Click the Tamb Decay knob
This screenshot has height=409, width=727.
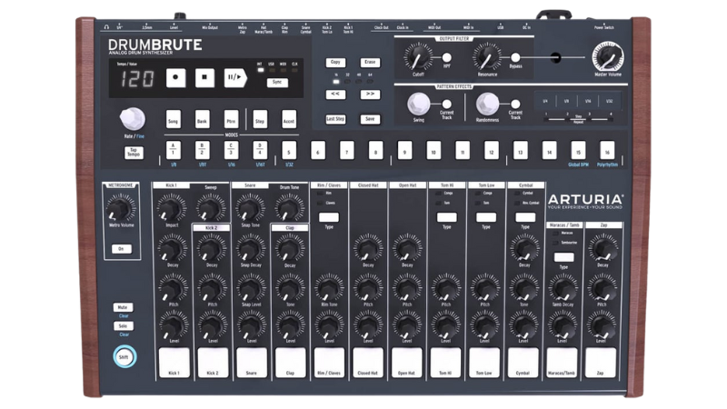(563, 288)
